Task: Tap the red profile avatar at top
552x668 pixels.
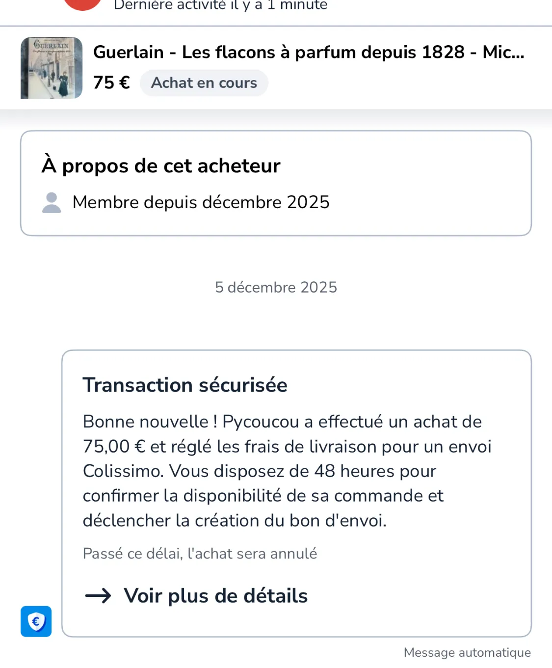Action: [82, 4]
